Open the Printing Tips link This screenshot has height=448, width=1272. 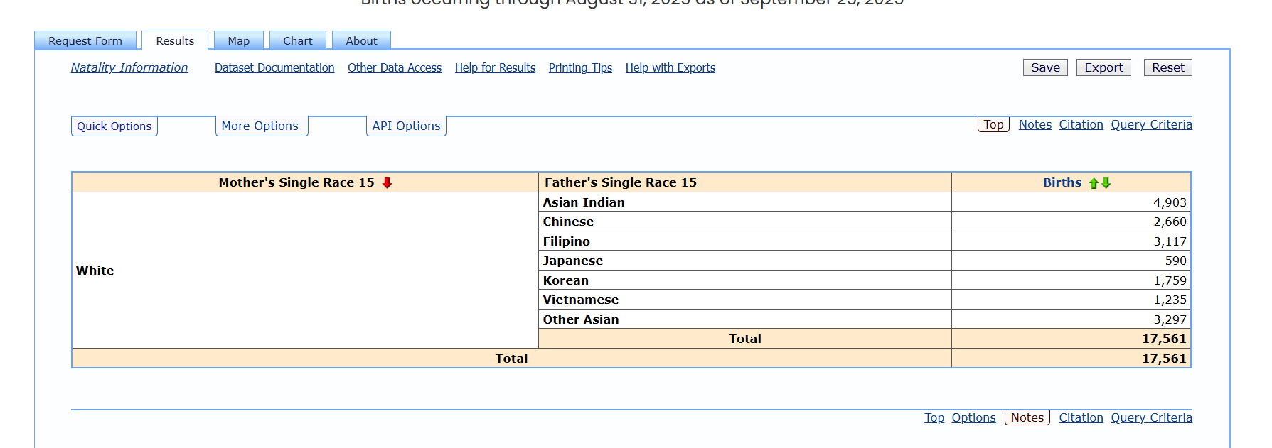click(580, 67)
